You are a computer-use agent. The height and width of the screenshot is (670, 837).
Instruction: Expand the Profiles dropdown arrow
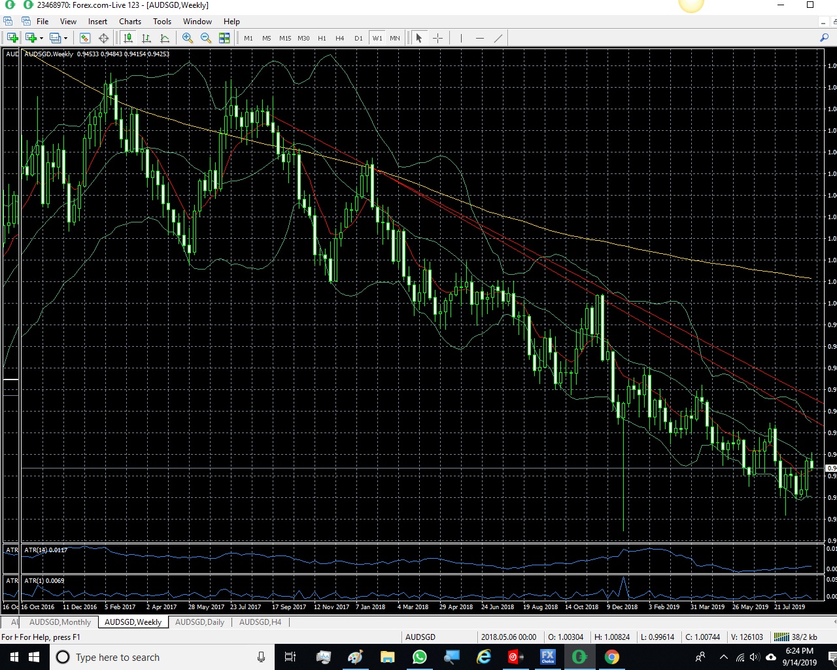pos(66,38)
